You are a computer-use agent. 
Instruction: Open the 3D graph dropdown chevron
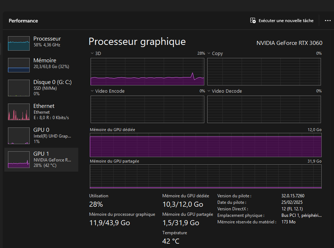coord(92,53)
